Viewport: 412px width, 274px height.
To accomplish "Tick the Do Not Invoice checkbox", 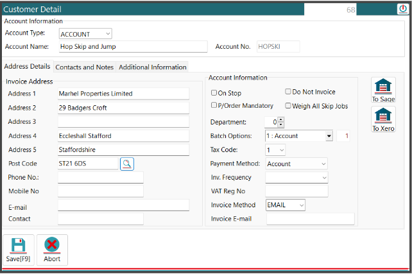I will coord(288,92).
